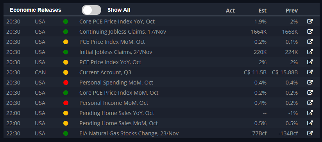322x142 pixels.
Task: Open external link for Pending Home Sales YoY
Action: [x=310, y=113]
